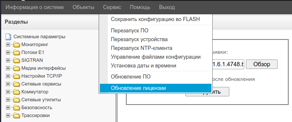Click the Коммутатор folder icon

[x=16, y=92]
